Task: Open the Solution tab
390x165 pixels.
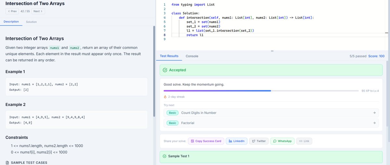Action: coord(32,22)
